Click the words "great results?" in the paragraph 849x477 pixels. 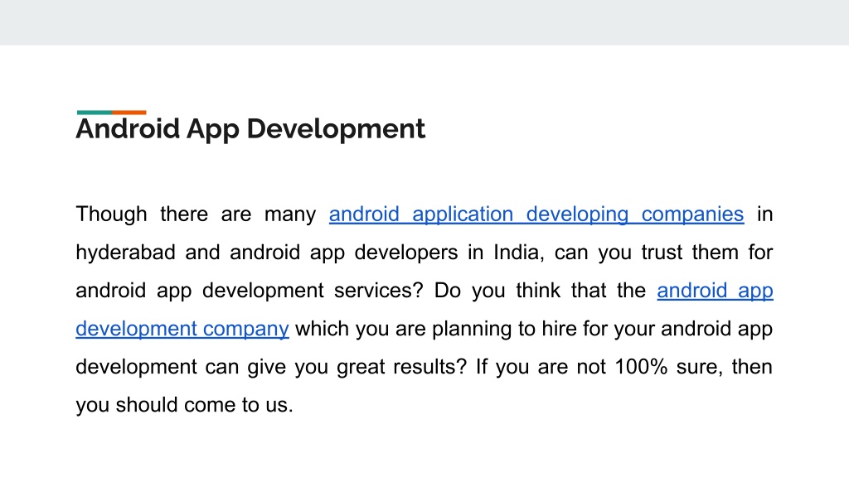[401, 367]
